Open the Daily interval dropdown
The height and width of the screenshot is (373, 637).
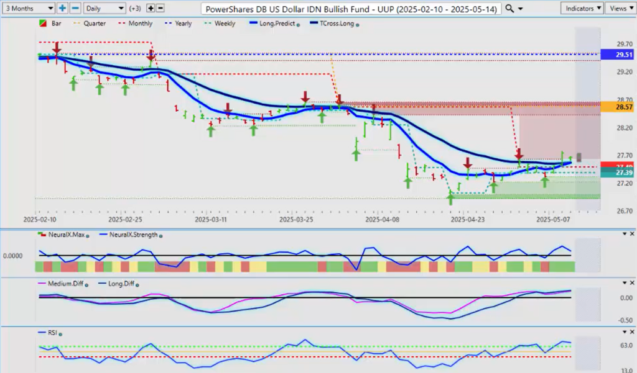click(x=103, y=8)
